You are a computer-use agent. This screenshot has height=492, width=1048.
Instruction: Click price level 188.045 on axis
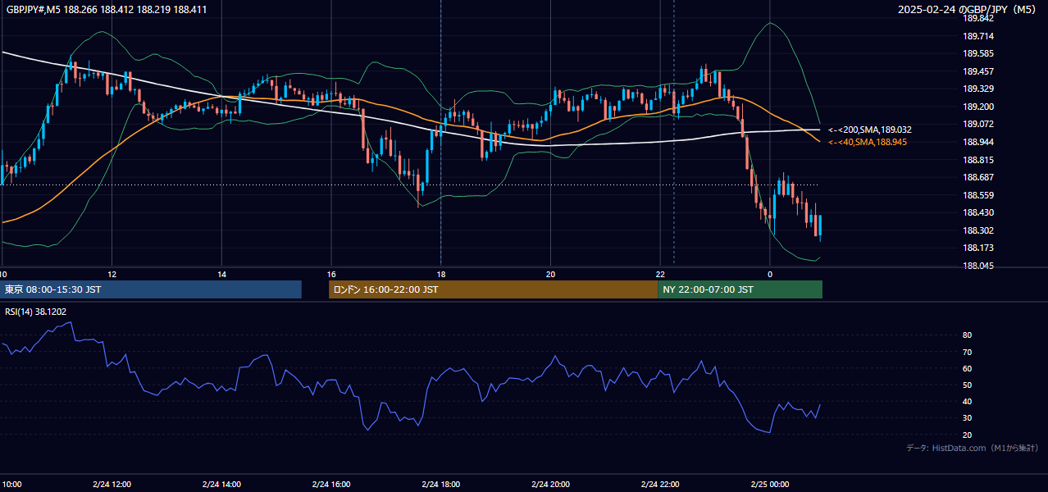tap(978, 266)
